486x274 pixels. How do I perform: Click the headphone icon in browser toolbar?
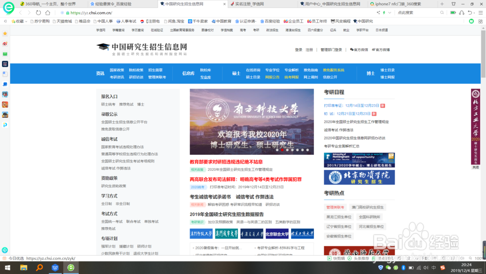pyautogui.click(x=462, y=13)
